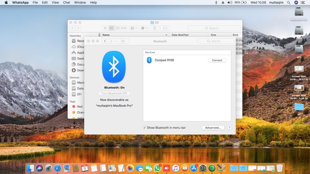Open Safari from the Dock
The image size is (310, 174).
[x=57, y=168]
